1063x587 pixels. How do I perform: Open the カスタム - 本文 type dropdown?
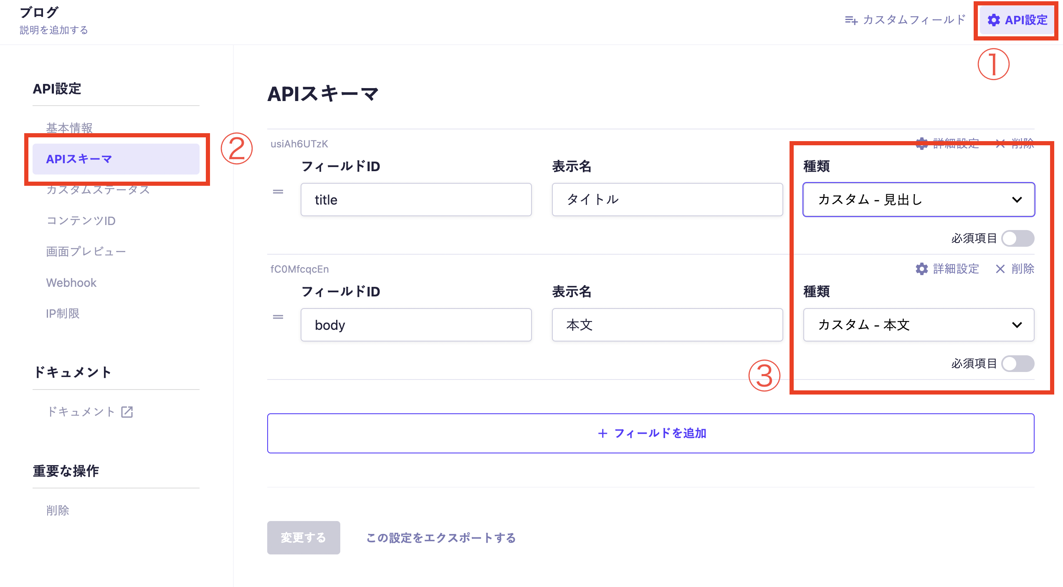(918, 325)
